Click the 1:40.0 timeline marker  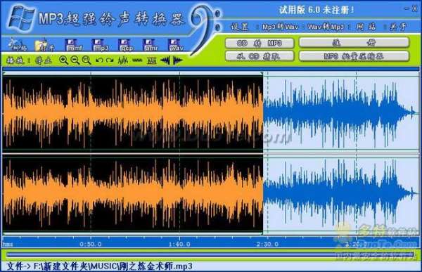(179, 244)
